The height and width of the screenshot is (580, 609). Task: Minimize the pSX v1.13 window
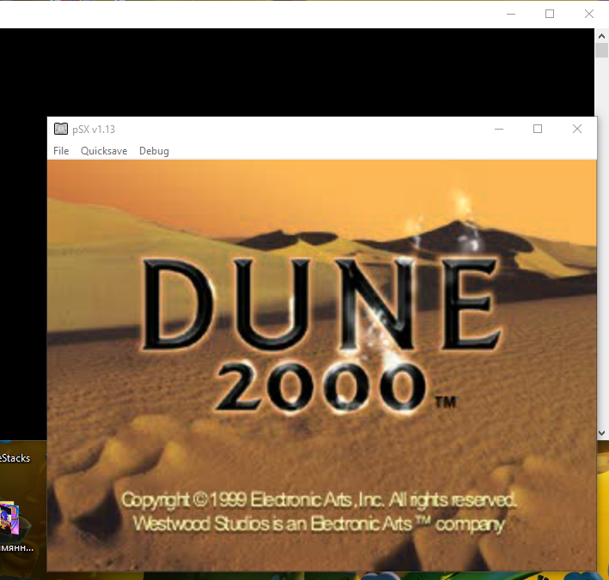click(499, 129)
